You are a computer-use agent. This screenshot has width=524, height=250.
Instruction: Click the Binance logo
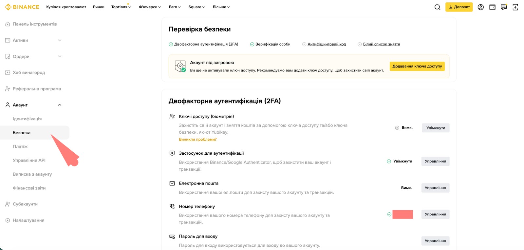(22, 7)
